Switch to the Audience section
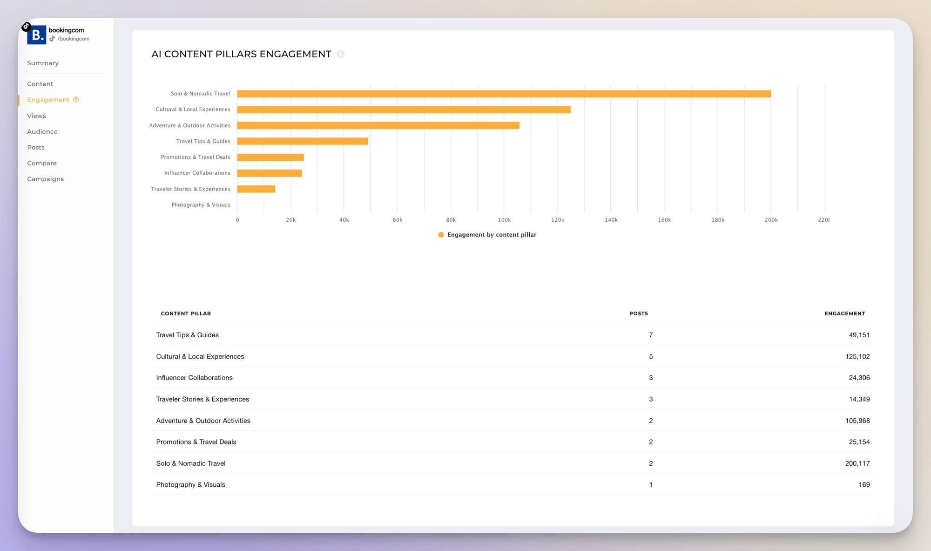 tap(42, 131)
